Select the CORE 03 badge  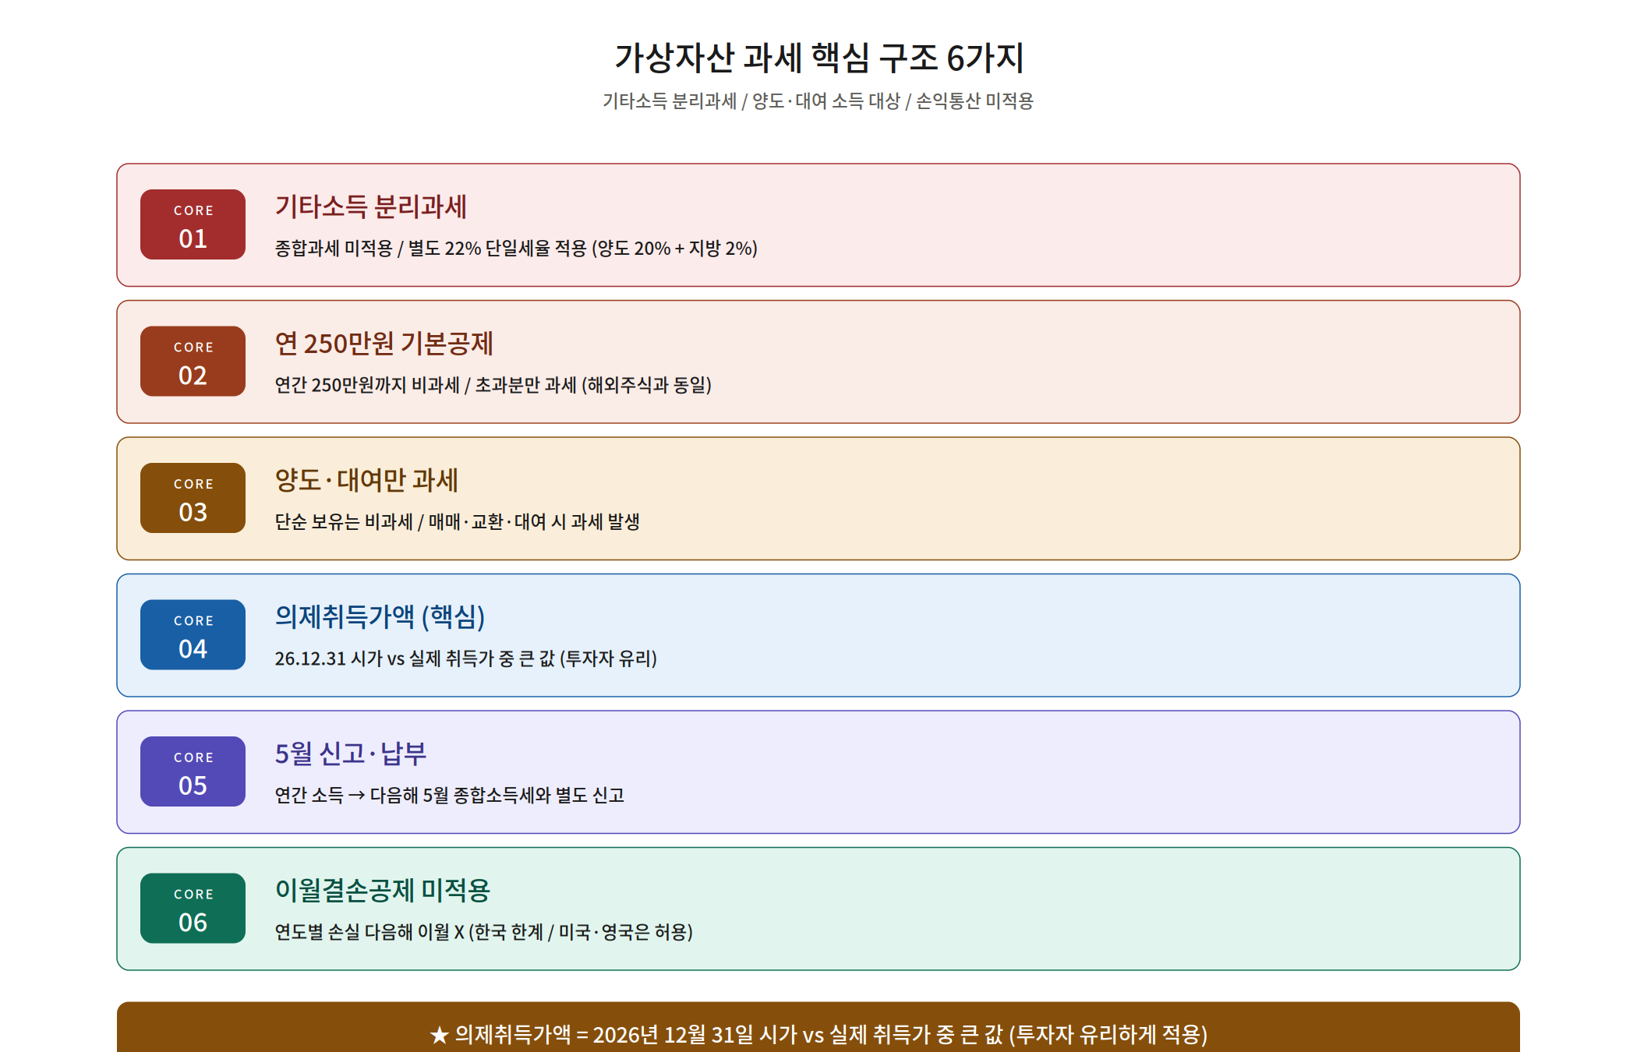point(193,498)
